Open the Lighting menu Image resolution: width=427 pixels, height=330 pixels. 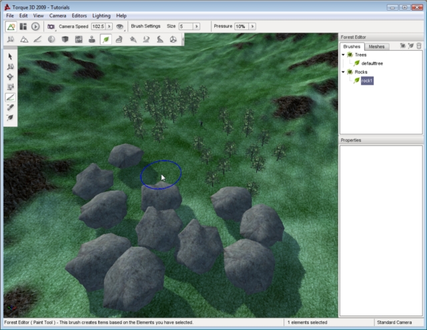[x=101, y=15]
